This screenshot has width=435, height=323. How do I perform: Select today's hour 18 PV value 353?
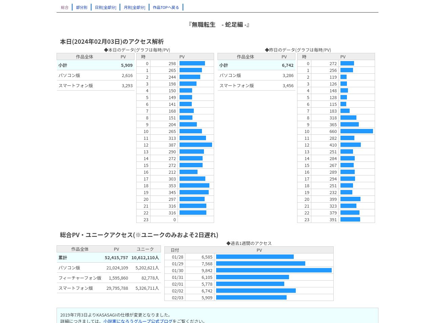point(172,186)
